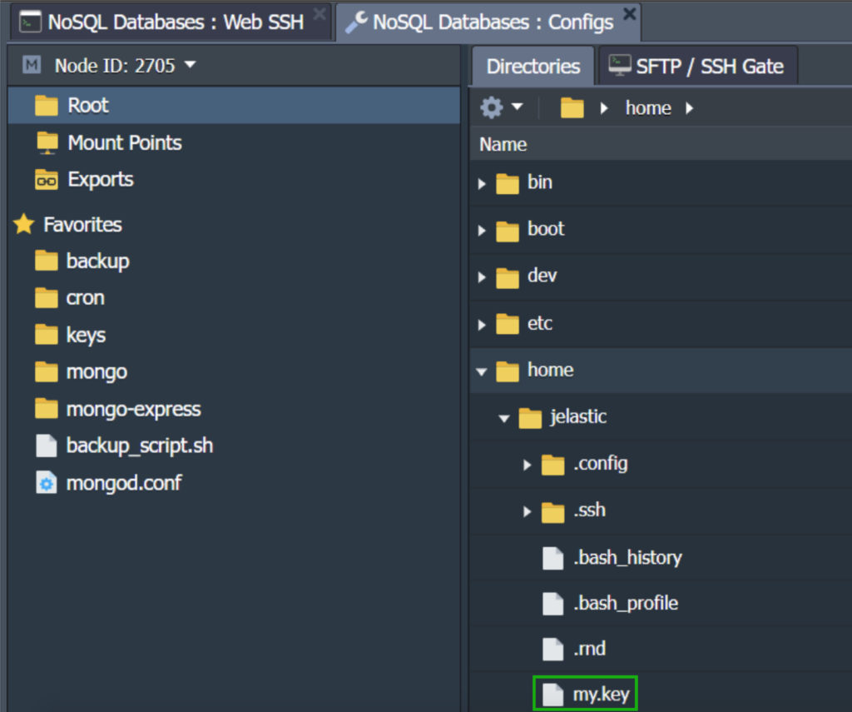Viewport: 852px width, 712px height.
Task: Expand arrow after home in breadcrumb
Action: pos(689,107)
